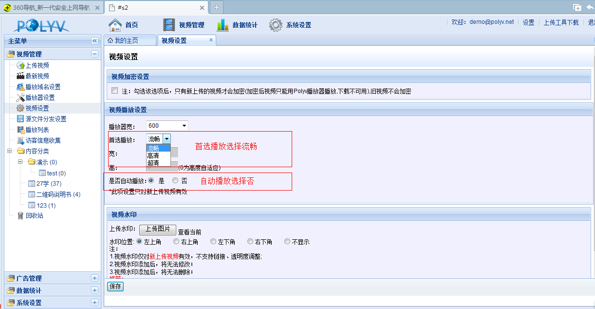Choose 右下角 watermark position
The image size is (595, 309).
250,241
